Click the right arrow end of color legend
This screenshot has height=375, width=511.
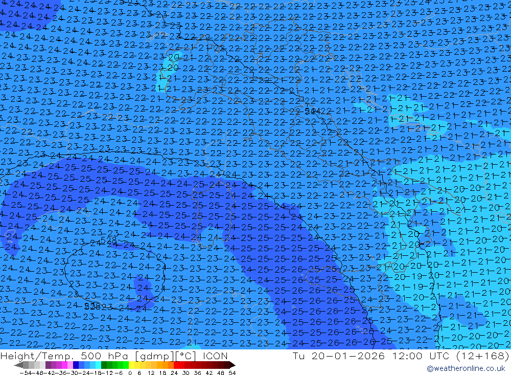click(232, 365)
